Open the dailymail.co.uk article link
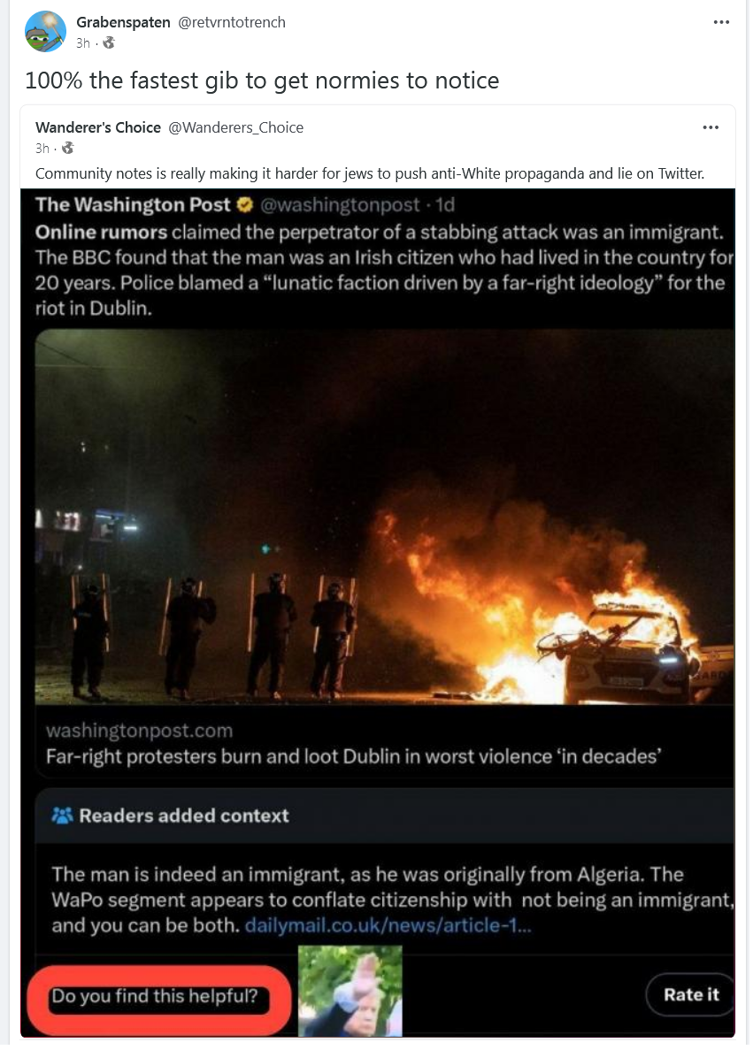 [388, 925]
